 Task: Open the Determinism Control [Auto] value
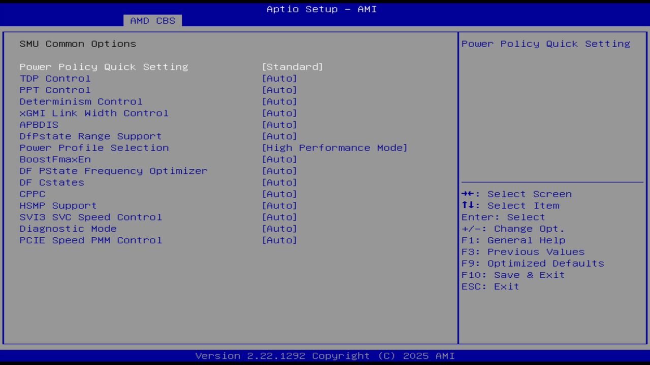pos(279,101)
